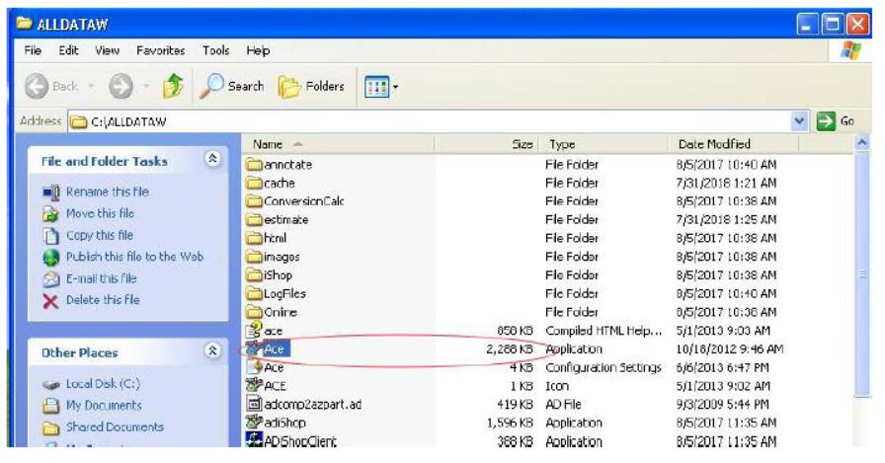
Task: Click into the Address field C:\ALLDATAW
Action: [x=430, y=121]
